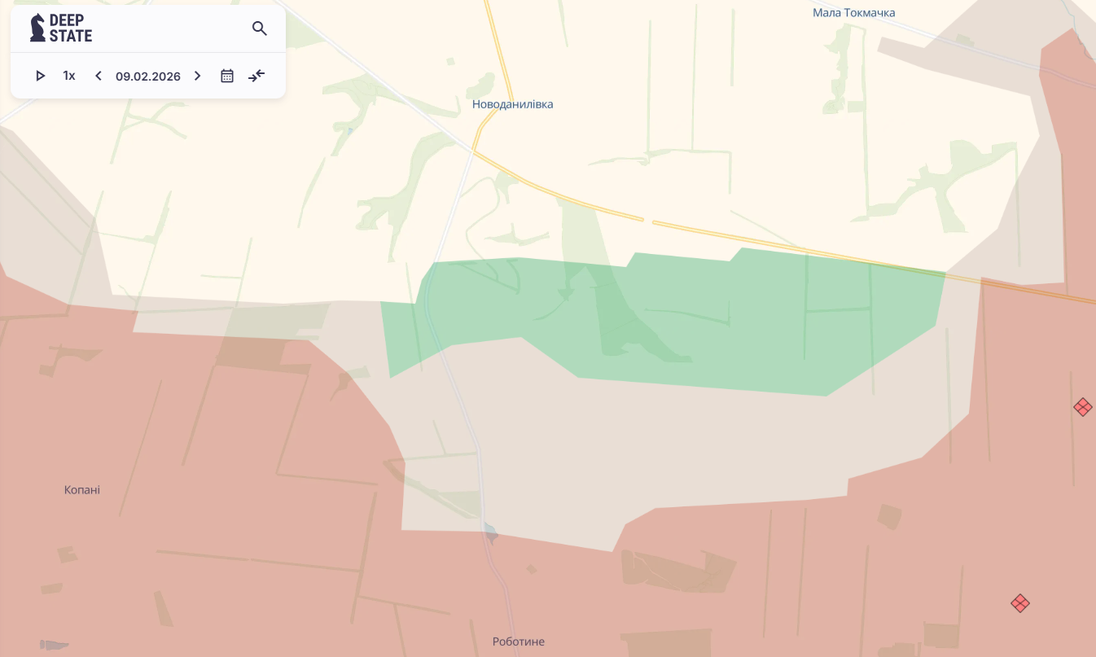Click the Копані village label
The height and width of the screenshot is (657, 1096).
pos(82,490)
